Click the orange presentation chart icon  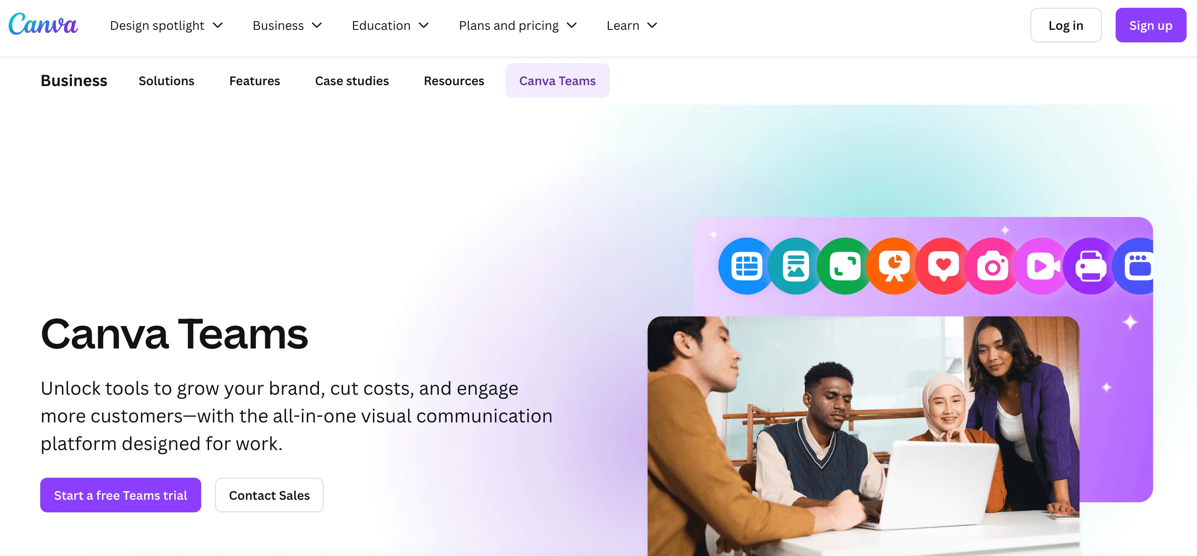click(894, 266)
